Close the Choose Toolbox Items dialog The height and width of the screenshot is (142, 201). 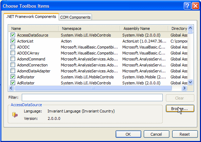(195, 6)
